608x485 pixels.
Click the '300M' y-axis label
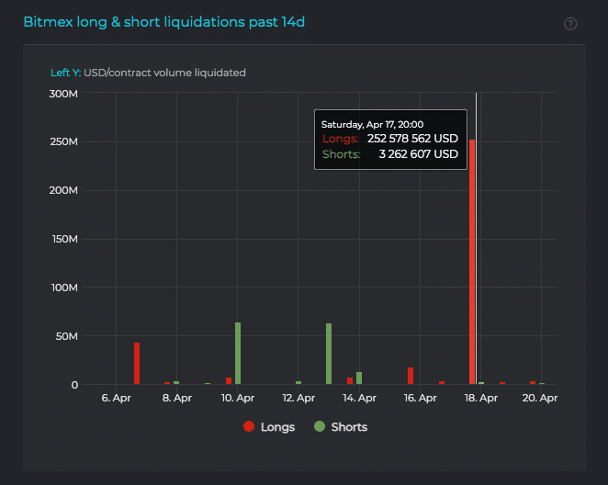(63, 94)
